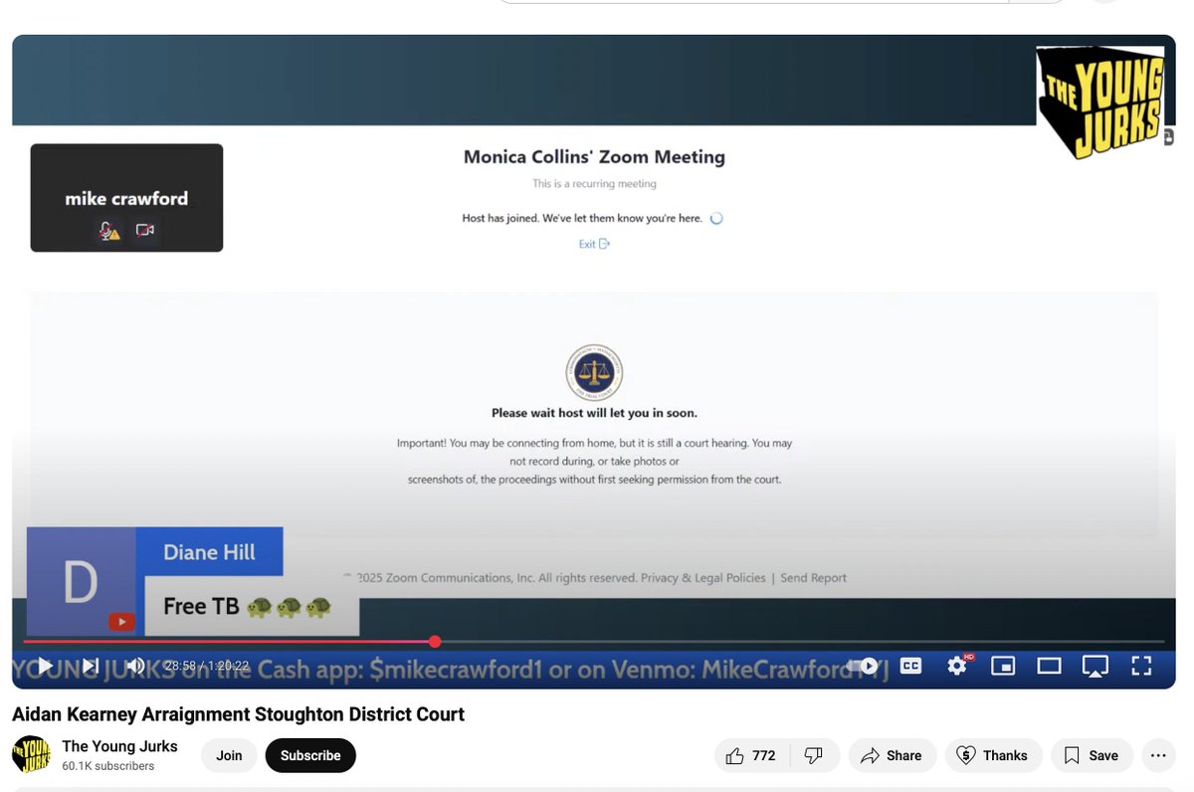The height and width of the screenshot is (792, 1194).
Task: Click The Young Jurks channel avatar
Action: 32,755
